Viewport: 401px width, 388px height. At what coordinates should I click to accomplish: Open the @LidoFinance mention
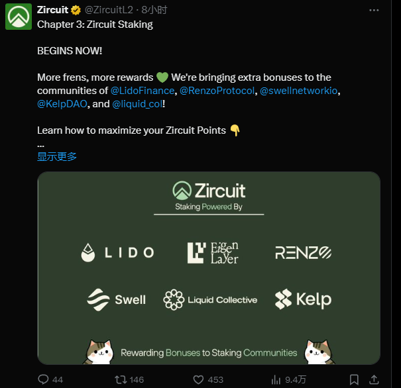pyautogui.click(x=143, y=91)
